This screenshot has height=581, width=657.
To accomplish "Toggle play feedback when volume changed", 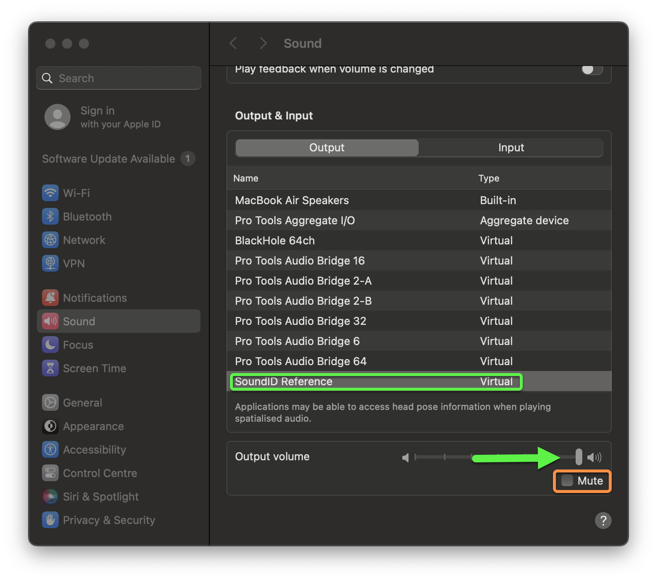I will tap(592, 70).
